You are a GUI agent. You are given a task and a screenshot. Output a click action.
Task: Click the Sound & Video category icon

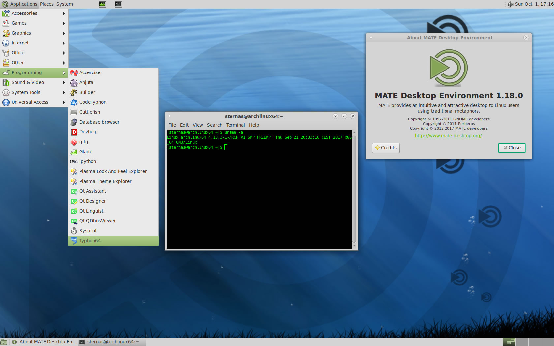[6, 82]
